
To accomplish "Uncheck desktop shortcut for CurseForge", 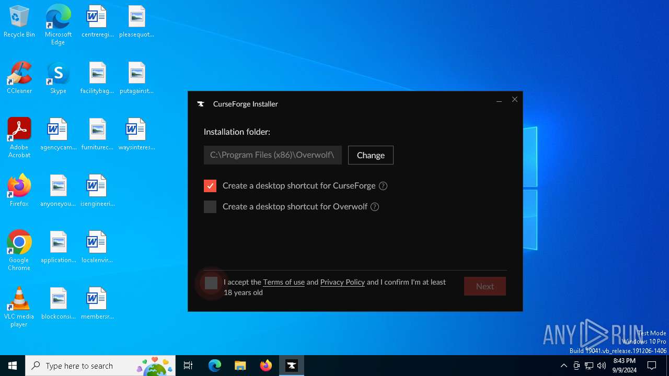I will pos(210,186).
